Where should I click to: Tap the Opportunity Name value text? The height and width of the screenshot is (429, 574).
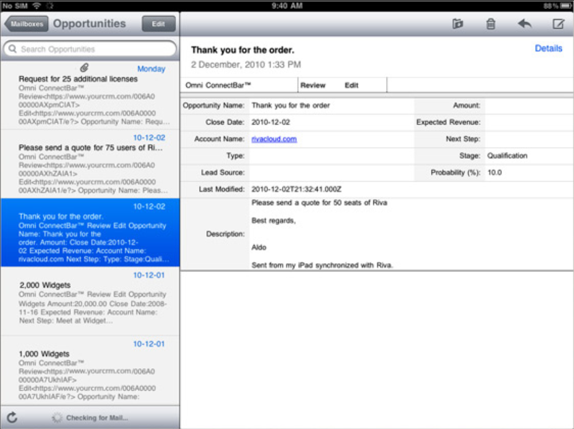[290, 105]
